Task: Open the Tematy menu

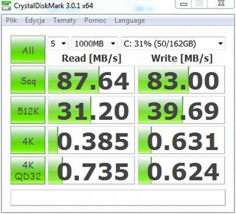Action: [65, 20]
